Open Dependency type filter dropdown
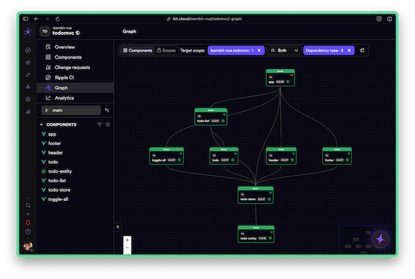The image size is (415, 279). click(324, 50)
